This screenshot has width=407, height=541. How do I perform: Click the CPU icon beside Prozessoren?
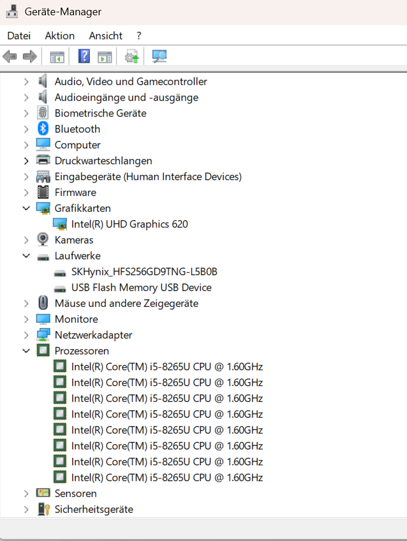[43, 350]
